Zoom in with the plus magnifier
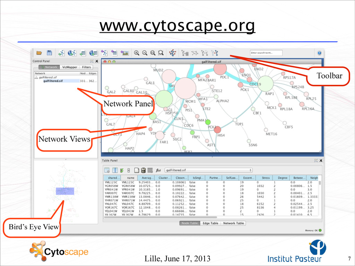The image size is (355, 266). tap(137, 53)
